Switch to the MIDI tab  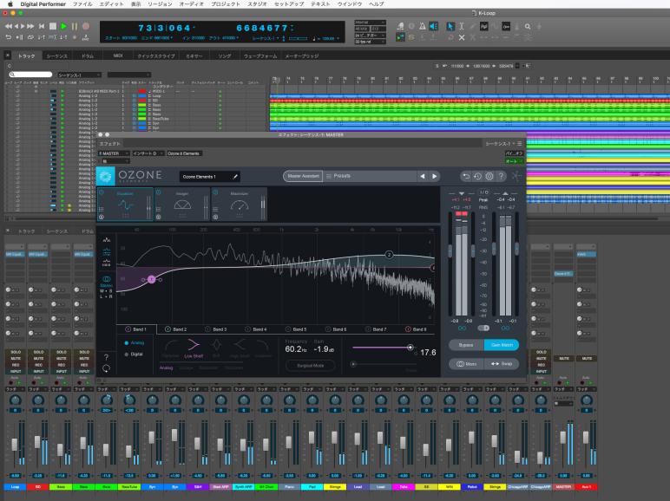pyautogui.click(x=118, y=55)
